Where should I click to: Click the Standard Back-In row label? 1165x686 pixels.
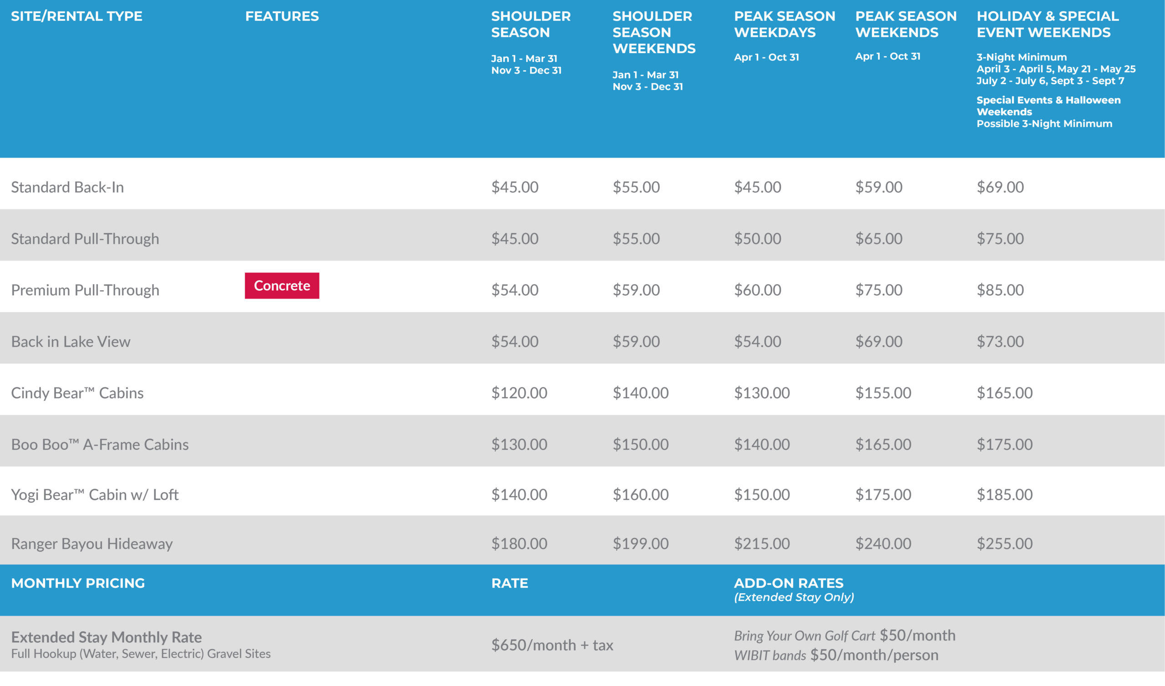coord(67,187)
